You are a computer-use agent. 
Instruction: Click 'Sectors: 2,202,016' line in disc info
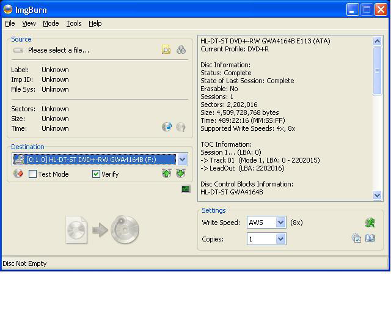coord(229,105)
